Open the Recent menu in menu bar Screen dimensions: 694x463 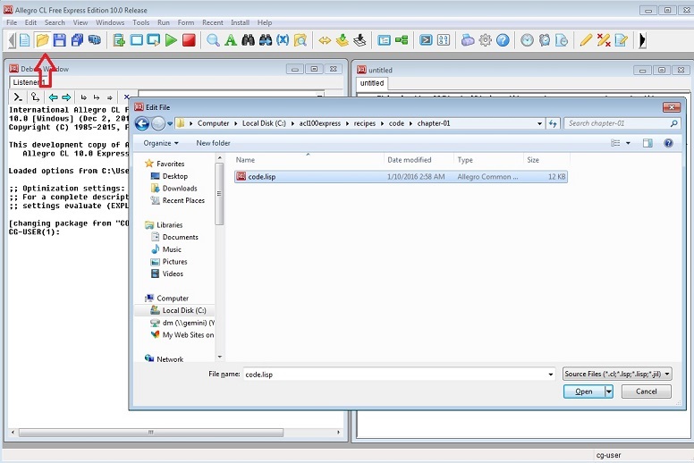tap(212, 22)
